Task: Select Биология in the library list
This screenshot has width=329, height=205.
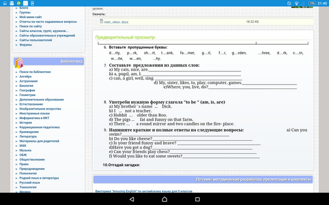Action: point(26,86)
